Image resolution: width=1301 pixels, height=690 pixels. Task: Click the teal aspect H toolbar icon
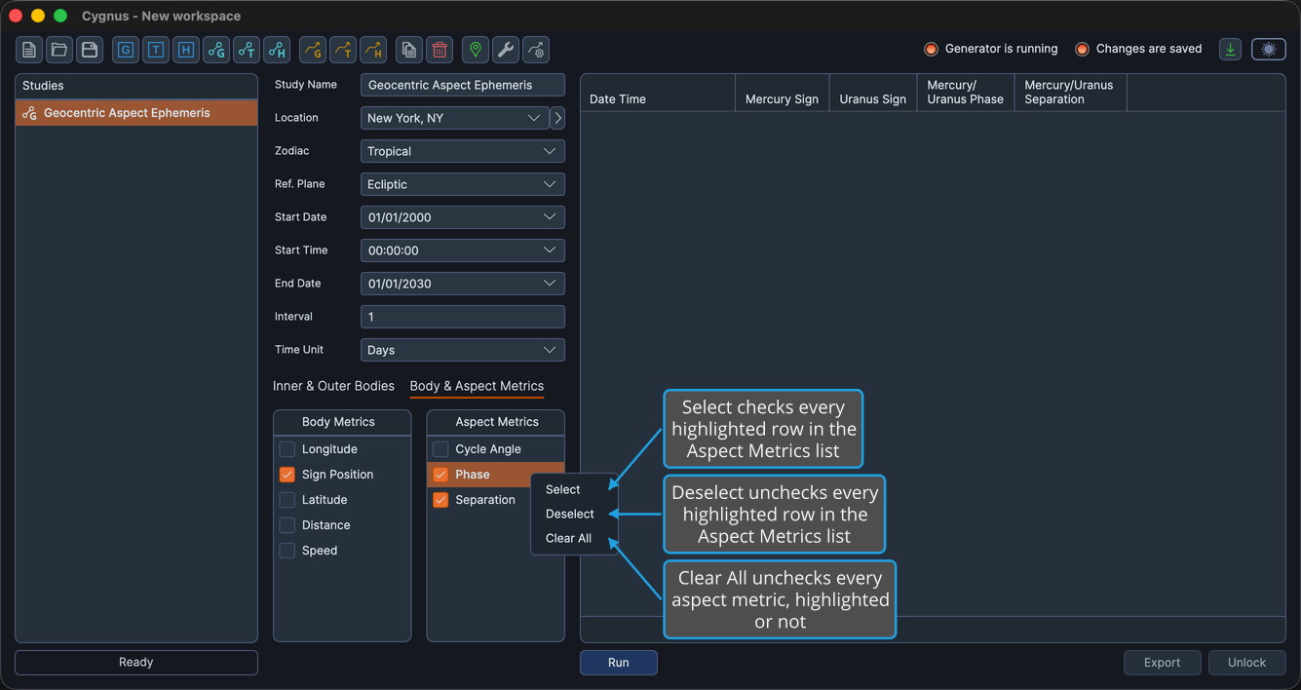coord(277,50)
